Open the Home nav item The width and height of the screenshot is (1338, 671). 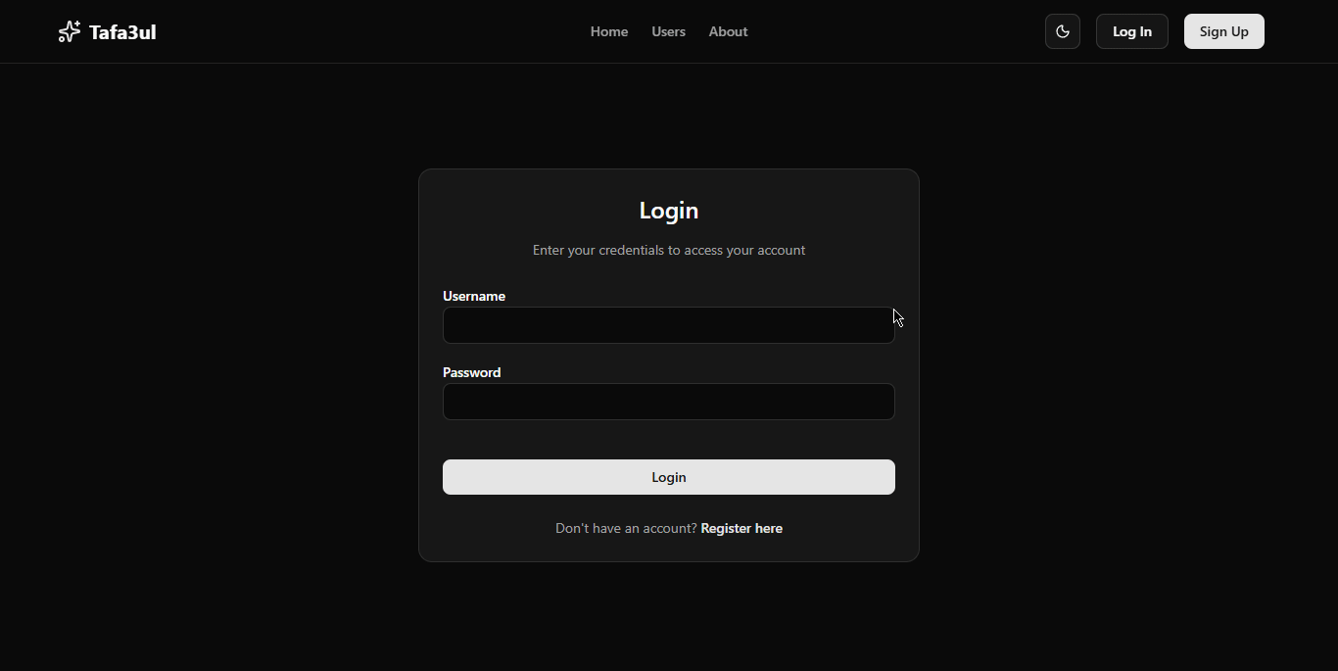point(609,31)
